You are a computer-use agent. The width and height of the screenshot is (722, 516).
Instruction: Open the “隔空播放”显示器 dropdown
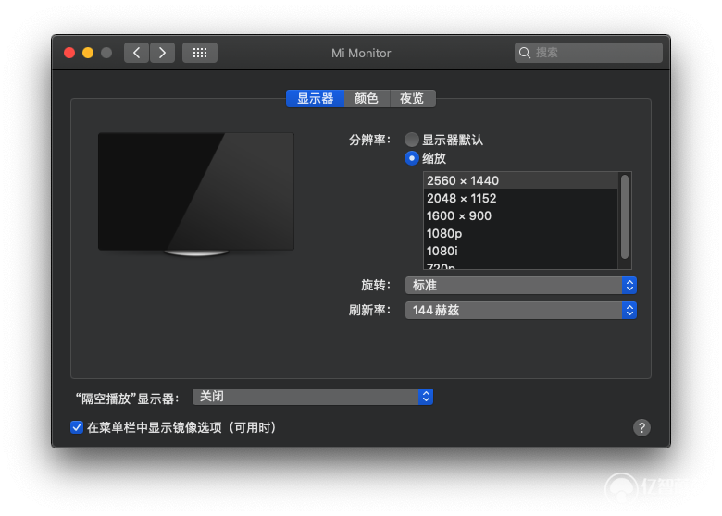pyautogui.click(x=313, y=397)
